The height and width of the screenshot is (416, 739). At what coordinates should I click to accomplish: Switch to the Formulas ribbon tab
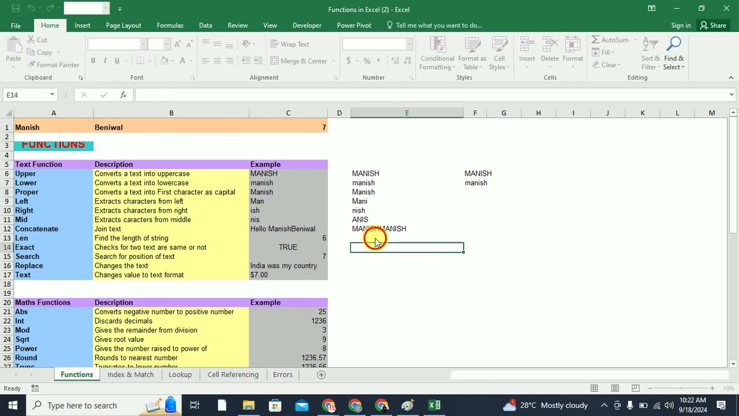(x=170, y=25)
